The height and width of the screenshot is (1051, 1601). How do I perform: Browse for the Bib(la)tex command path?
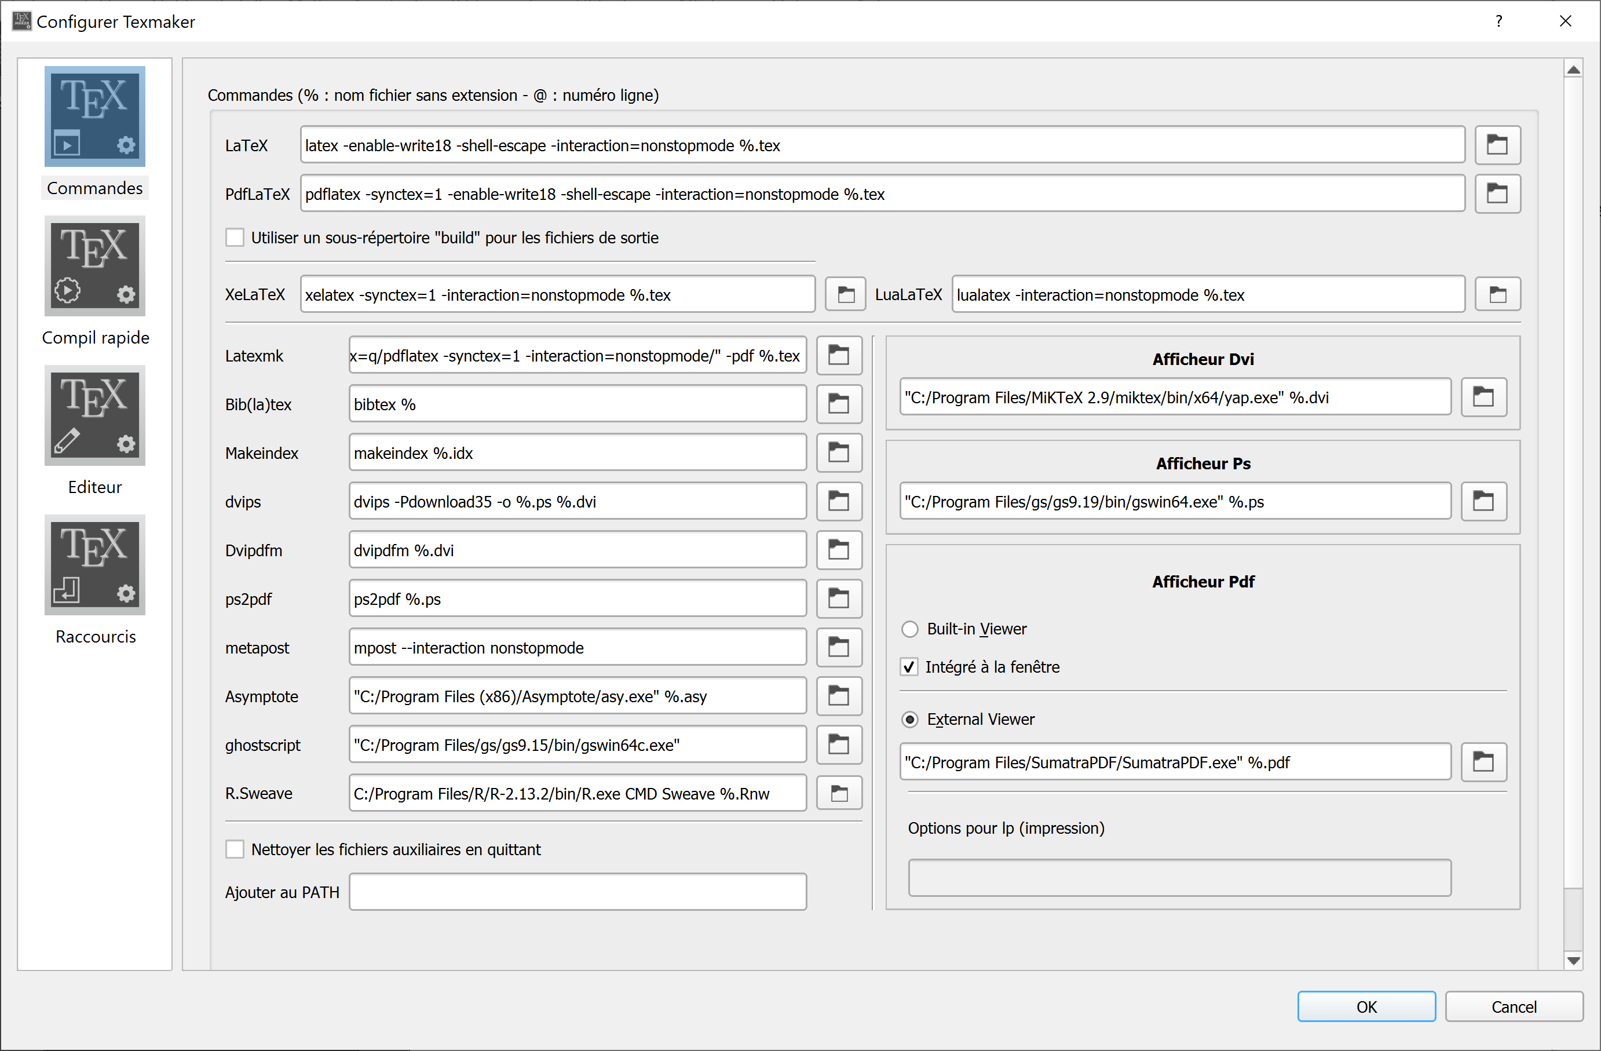[x=838, y=404]
